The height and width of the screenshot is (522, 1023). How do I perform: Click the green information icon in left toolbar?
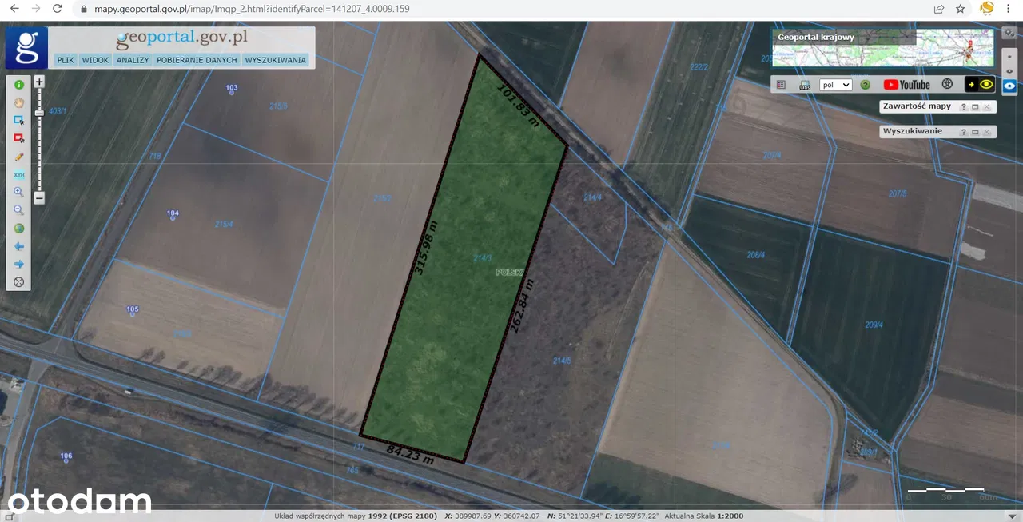coord(18,85)
